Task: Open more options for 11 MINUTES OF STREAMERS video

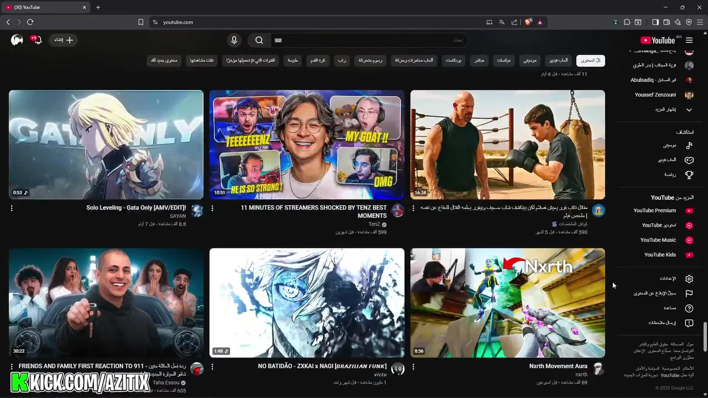Action: (212, 208)
